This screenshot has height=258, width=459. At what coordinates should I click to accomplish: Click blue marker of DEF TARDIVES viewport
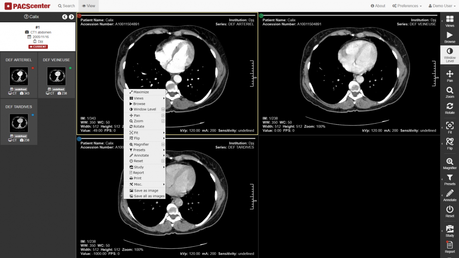point(79,138)
